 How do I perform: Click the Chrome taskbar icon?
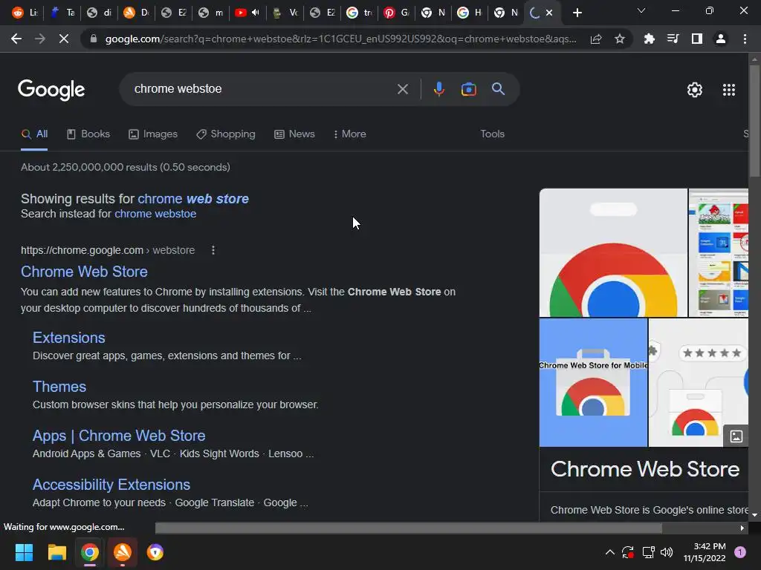click(90, 552)
